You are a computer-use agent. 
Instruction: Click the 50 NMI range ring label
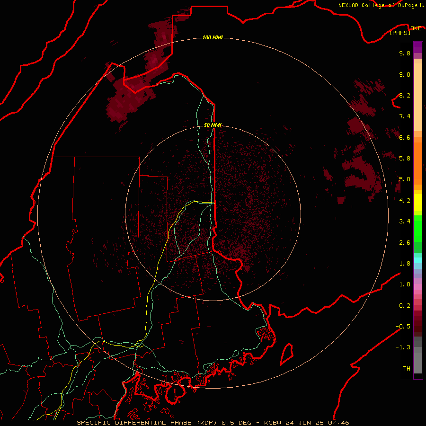213,125
